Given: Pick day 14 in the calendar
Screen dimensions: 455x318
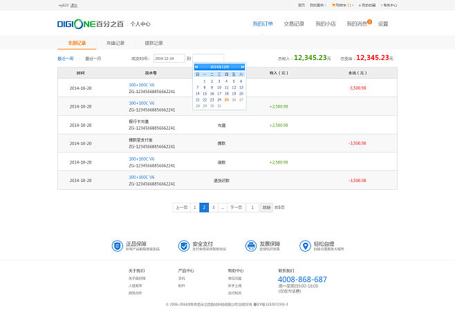Looking at the screenshot, I should point(198,93).
